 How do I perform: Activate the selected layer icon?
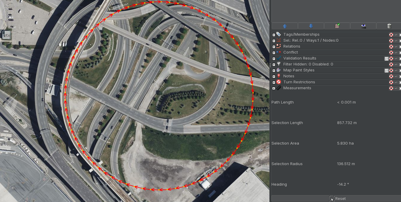pos(337,26)
